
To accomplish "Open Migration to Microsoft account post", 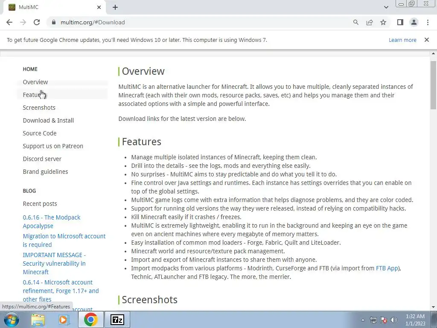I will [x=64, y=240].
